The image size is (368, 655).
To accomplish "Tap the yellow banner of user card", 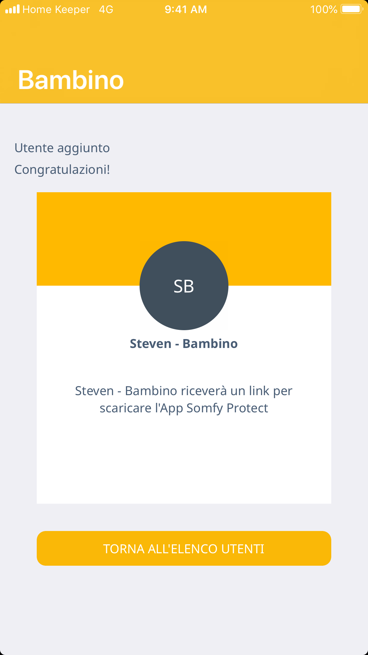I will (89, 231).
